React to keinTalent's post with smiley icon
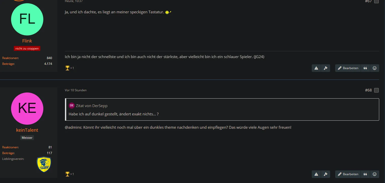Image resolution: width=385 pixels, height=183 pixels. [374, 174]
